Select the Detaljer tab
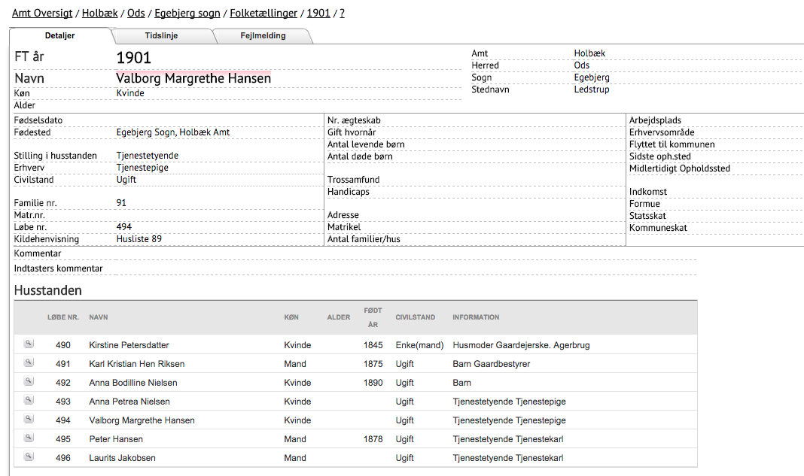The image size is (804, 476). (60, 36)
